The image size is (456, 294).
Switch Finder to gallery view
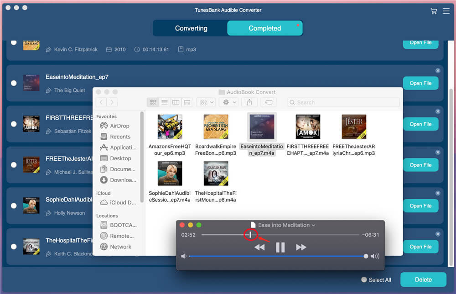pyautogui.click(x=187, y=102)
